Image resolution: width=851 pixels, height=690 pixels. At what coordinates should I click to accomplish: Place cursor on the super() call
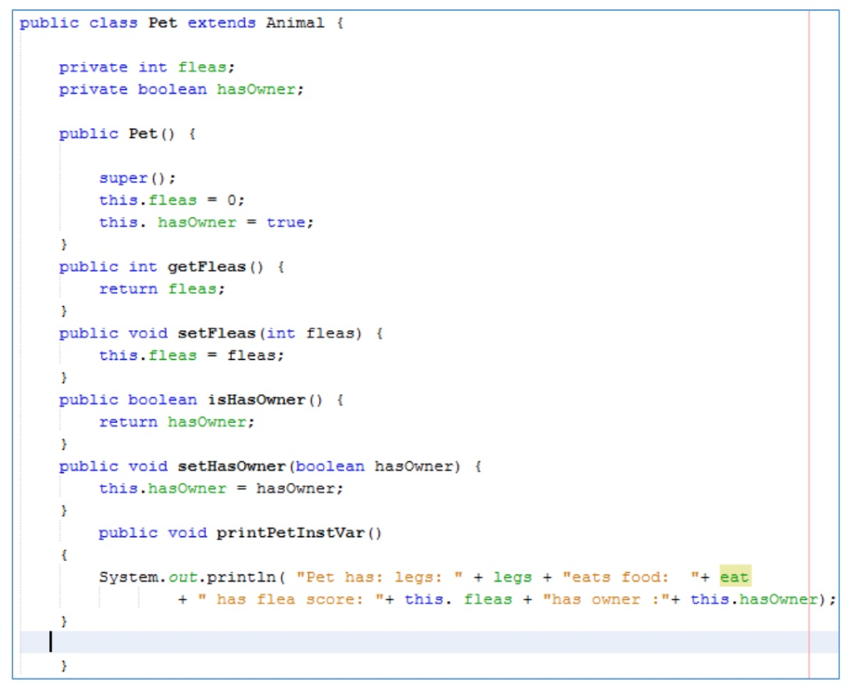137,178
